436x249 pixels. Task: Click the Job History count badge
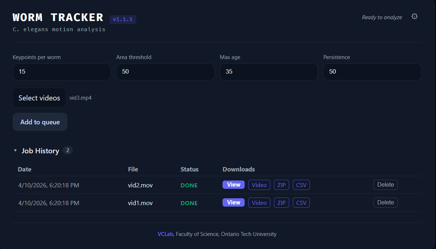pyautogui.click(x=67, y=150)
